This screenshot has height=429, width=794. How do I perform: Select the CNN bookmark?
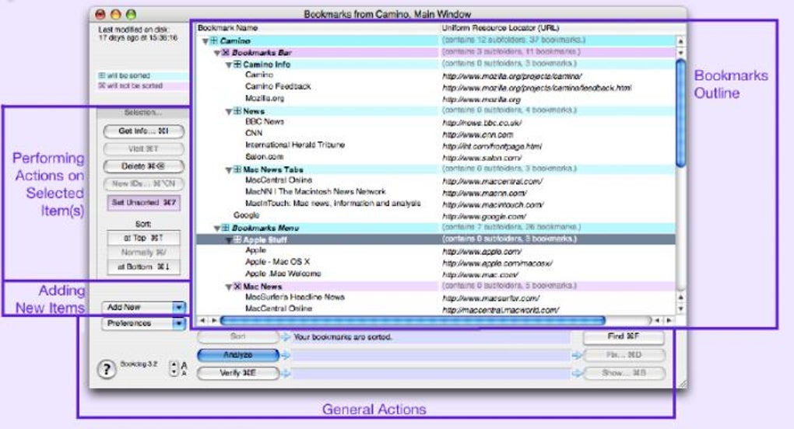tap(254, 134)
